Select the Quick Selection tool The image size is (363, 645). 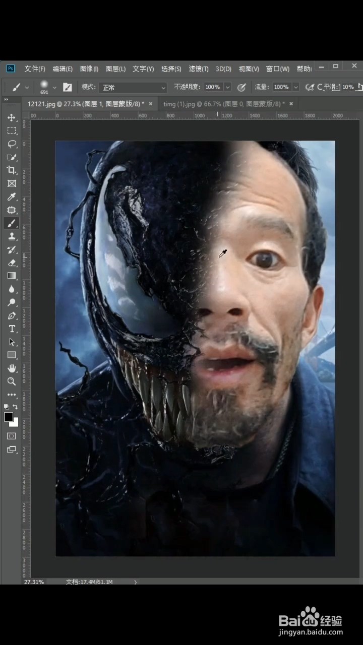(12, 157)
